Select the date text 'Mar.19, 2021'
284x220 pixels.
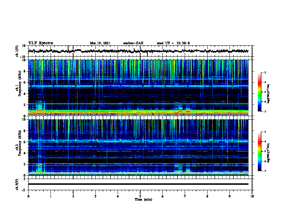(x=100, y=43)
